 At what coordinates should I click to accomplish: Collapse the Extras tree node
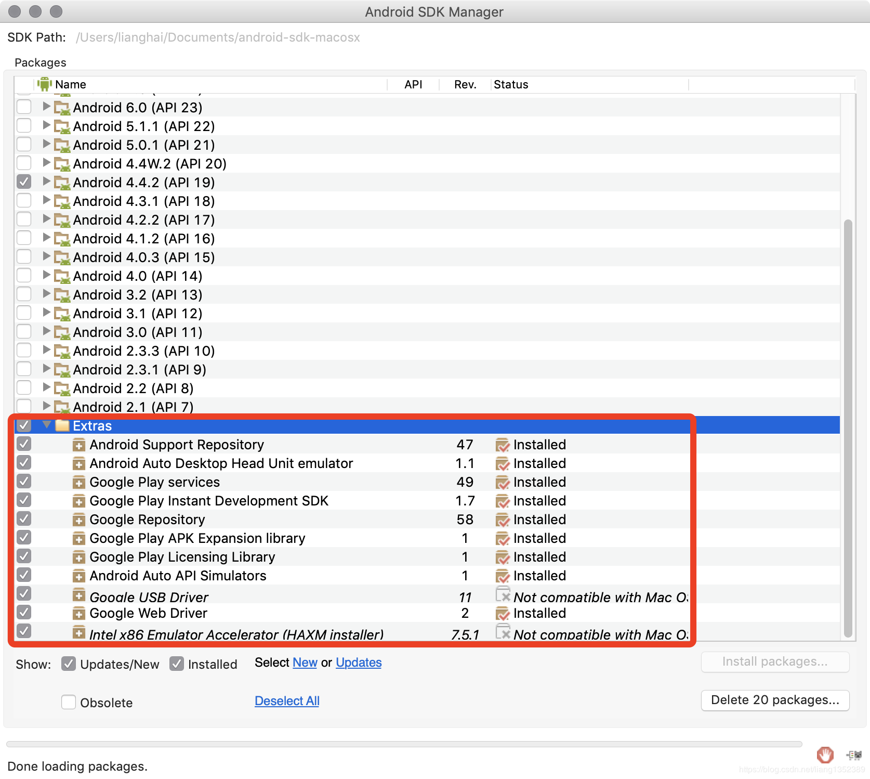46,425
